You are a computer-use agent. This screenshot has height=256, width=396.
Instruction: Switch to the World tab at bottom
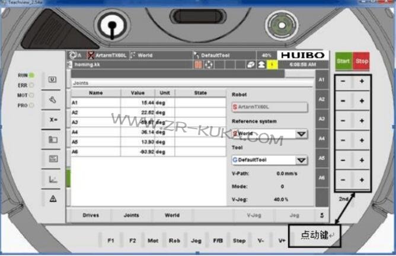[x=172, y=215]
